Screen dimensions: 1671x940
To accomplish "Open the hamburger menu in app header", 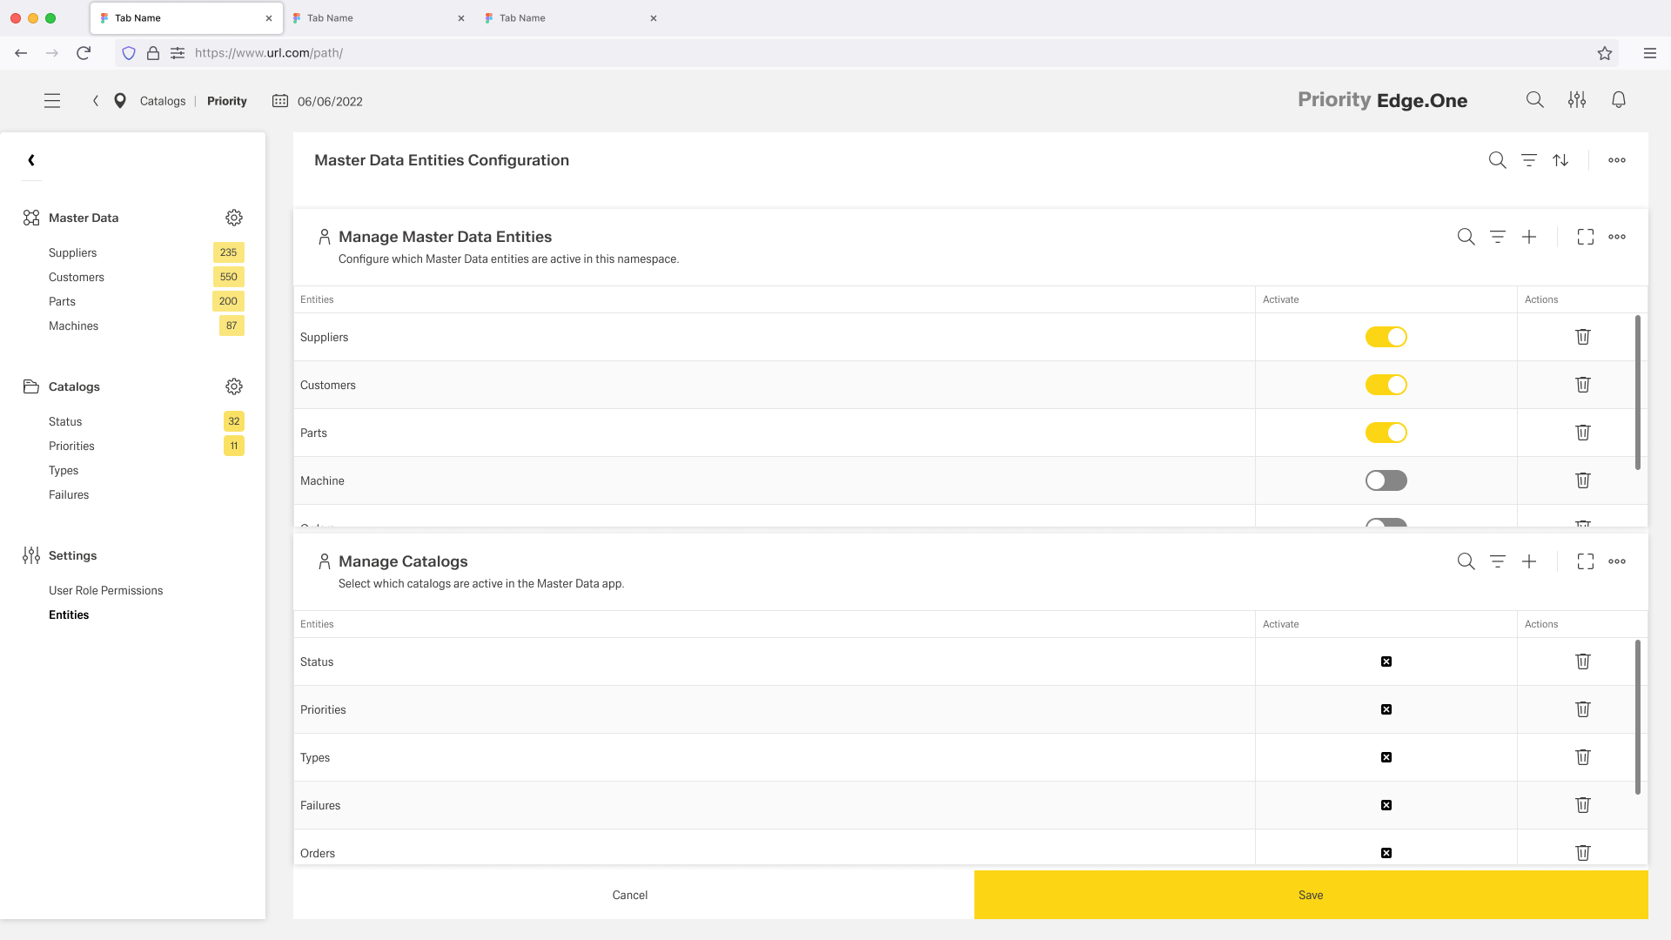I will pyautogui.click(x=52, y=101).
